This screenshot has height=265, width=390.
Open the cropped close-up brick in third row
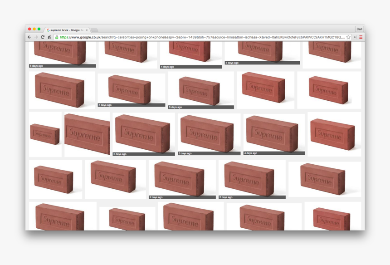click(87, 134)
